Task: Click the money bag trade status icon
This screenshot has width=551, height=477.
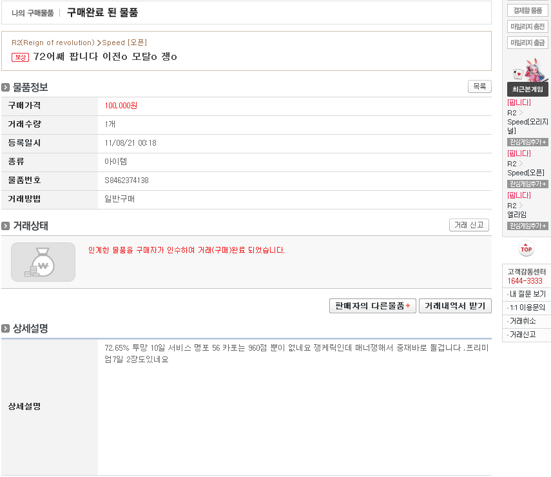Action: pos(43,262)
